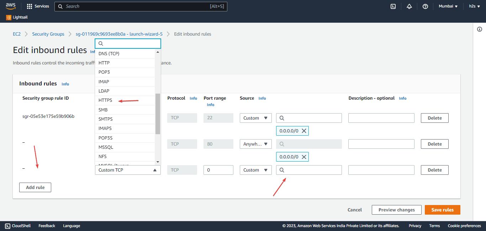Screen dimensions: 486x231
Task: Click the Lightsail shortcut icon
Action: click(x=9, y=17)
